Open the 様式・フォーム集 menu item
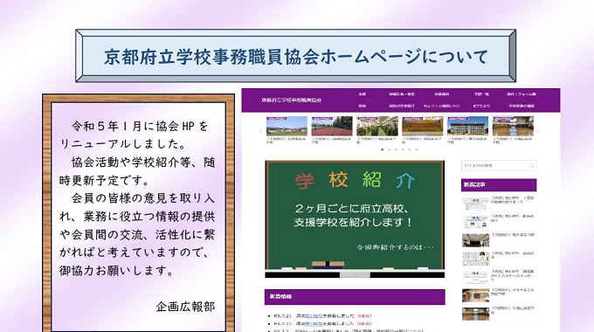 click(x=521, y=94)
